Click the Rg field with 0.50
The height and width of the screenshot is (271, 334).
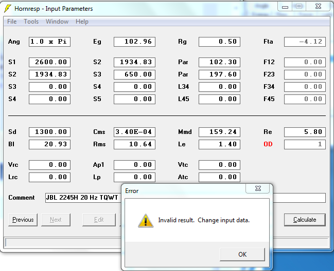[x=219, y=42]
